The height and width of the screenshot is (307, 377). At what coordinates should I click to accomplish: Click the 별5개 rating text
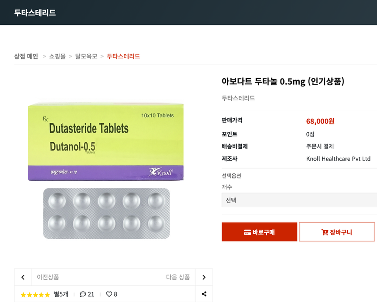[61, 294]
